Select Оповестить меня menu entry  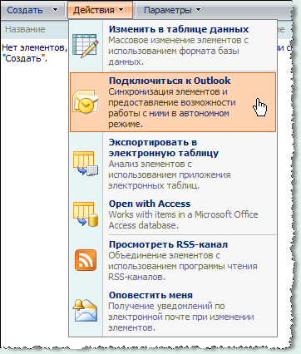pyautogui.click(x=173, y=312)
